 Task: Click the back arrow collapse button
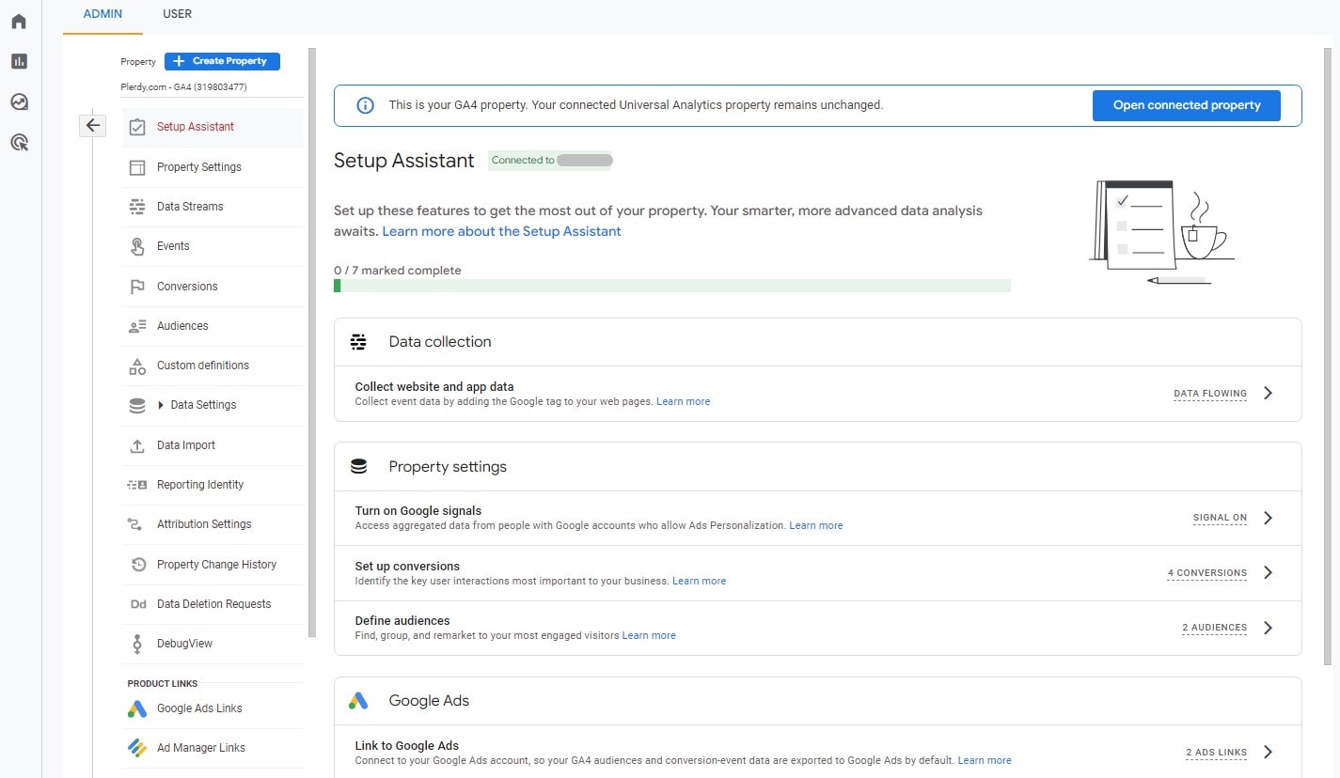(92, 125)
